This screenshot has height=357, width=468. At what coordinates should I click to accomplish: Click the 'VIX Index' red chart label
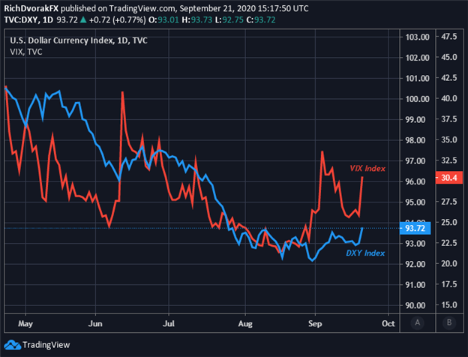click(367, 169)
